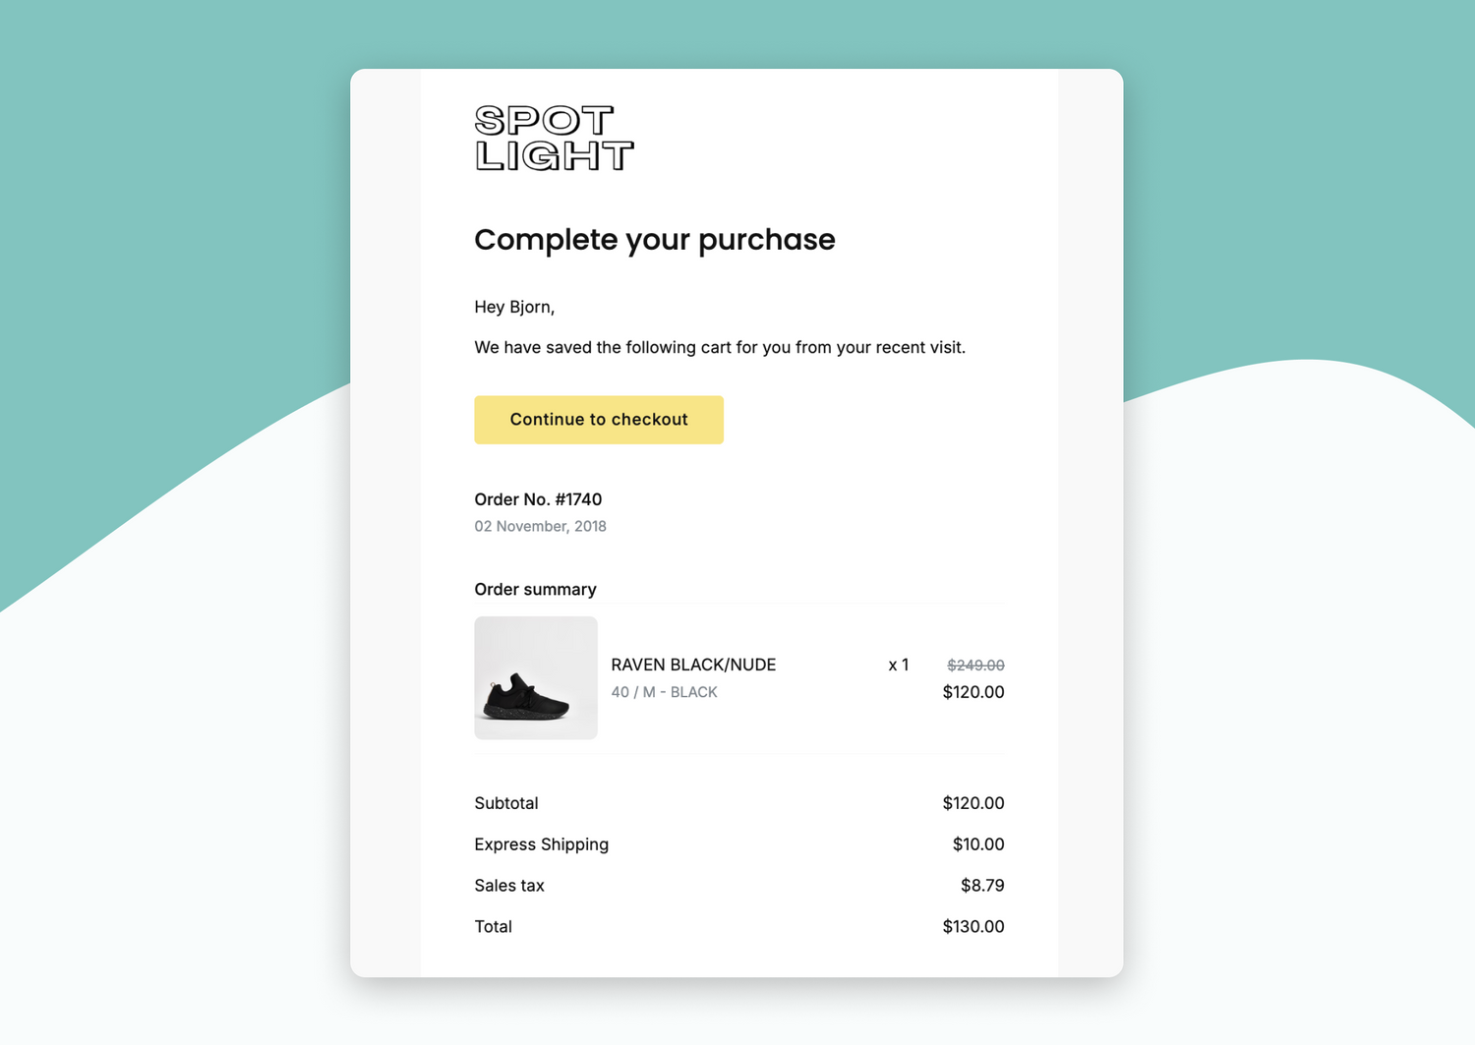
Task: Click the strikethrough original price $249.00
Action: point(974,665)
